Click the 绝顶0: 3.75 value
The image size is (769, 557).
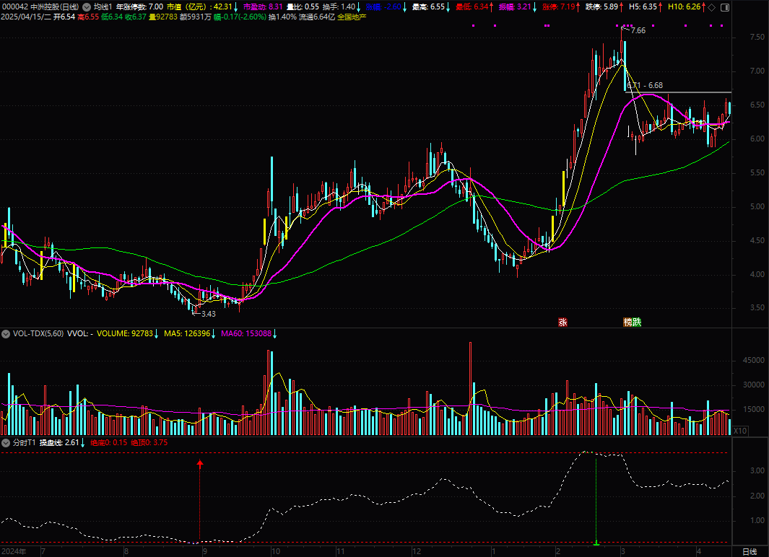click(149, 442)
